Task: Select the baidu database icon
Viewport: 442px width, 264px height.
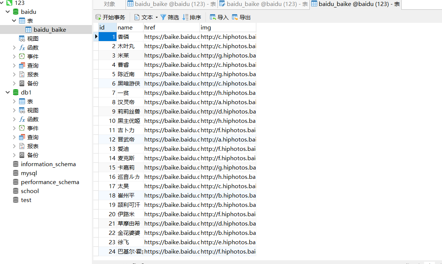Action: click(x=16, y=12)
